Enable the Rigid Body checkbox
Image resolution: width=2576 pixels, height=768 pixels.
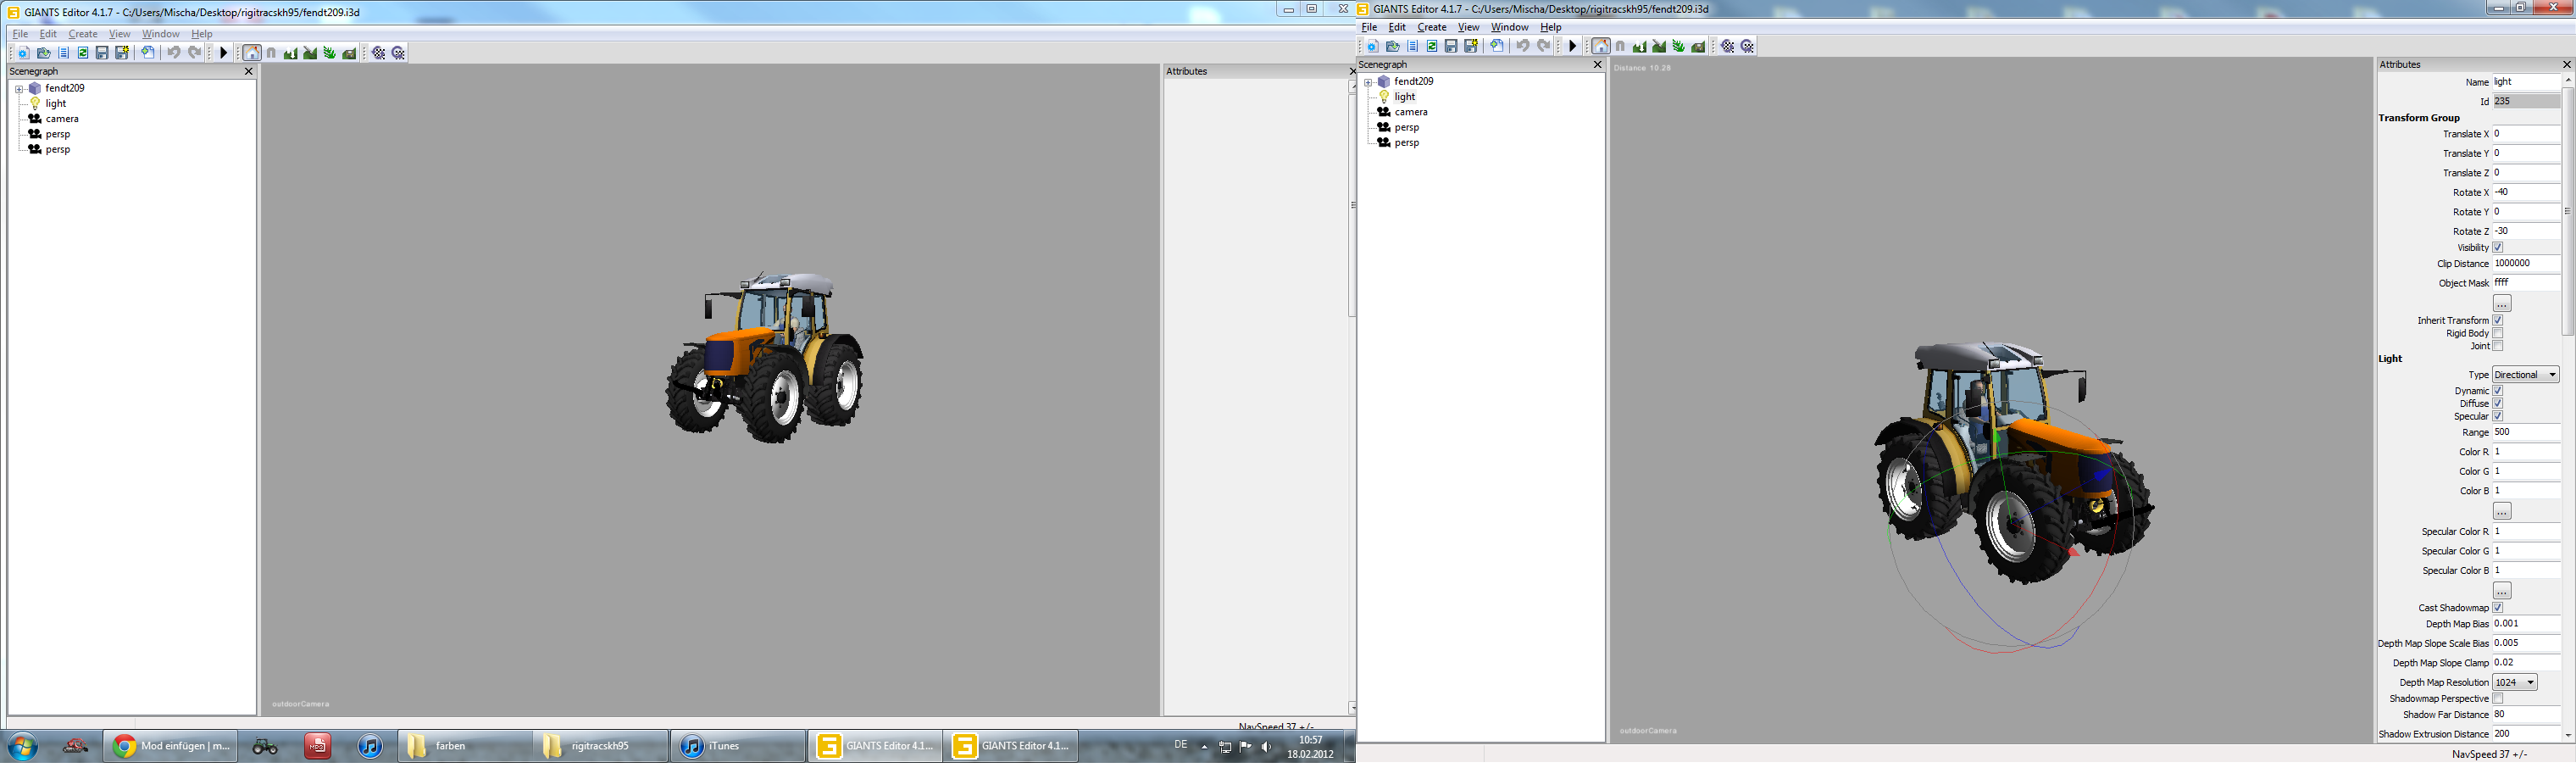click(2498, 334)
